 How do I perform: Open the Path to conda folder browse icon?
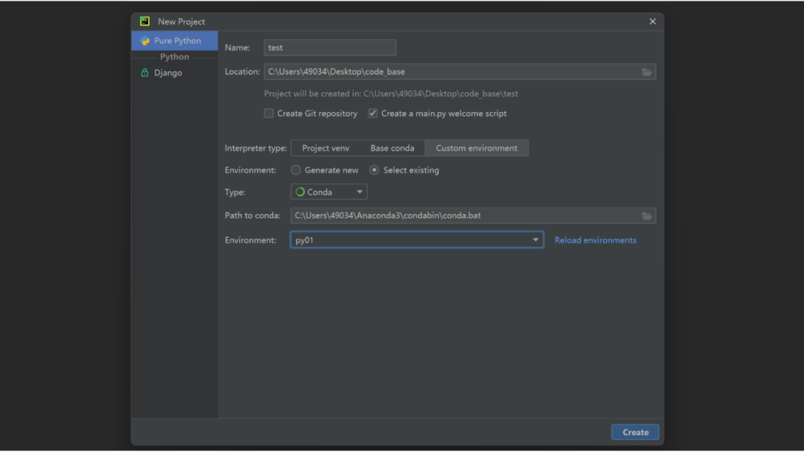coord(646,216)
